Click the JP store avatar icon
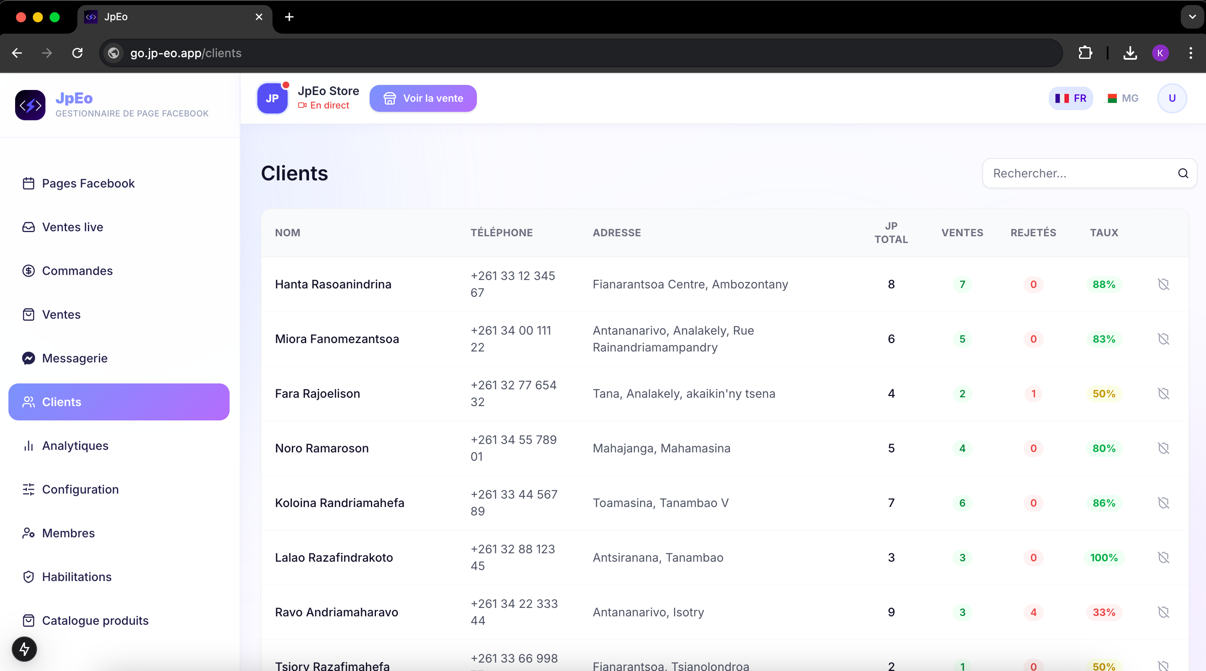Screen dimensions: 1206x671 pos(272,98)
